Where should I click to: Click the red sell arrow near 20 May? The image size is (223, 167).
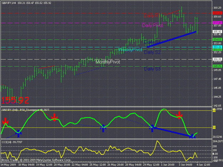tap(54, 118)
